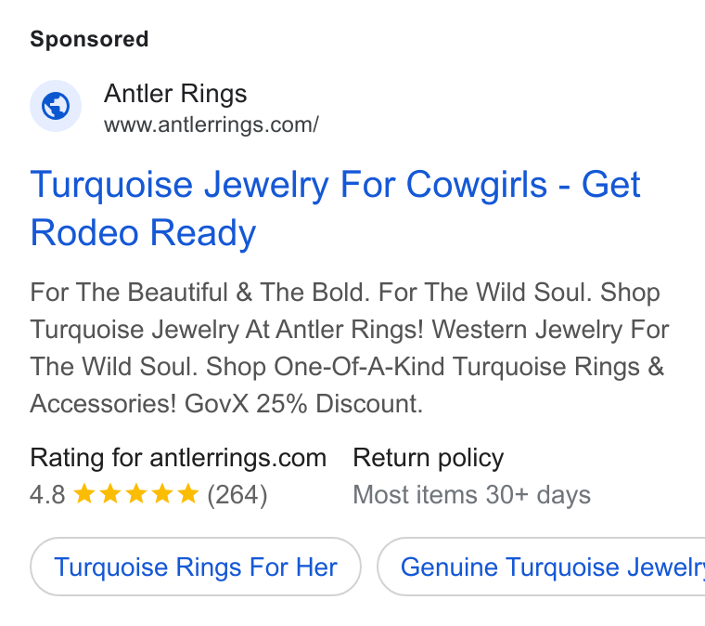Click the Western Jewelry For The Wild Soul text
The width and height of the screenshot is (705, 626).
[350, 348]
